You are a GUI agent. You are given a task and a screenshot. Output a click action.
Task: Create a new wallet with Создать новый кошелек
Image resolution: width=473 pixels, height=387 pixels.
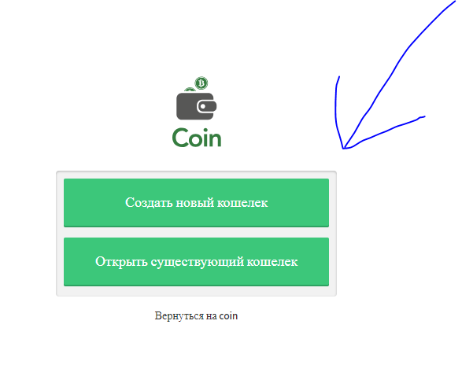tap(197, 202)
